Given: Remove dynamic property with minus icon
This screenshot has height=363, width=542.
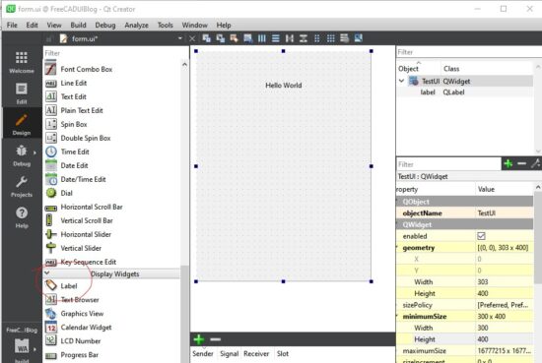Looking at the screenshot, I should 521,163.
